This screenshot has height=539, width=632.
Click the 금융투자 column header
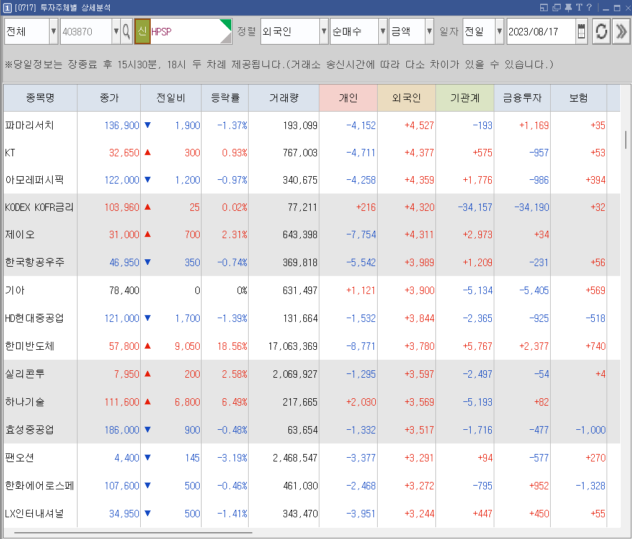tap(522, 97)
